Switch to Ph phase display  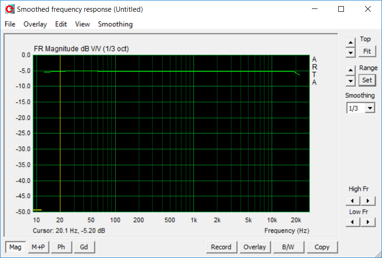pos(61,247)
